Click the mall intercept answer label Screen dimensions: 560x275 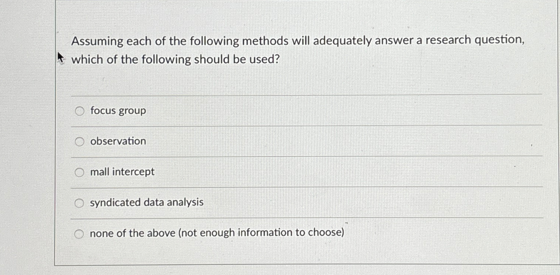tap(122, 172)
